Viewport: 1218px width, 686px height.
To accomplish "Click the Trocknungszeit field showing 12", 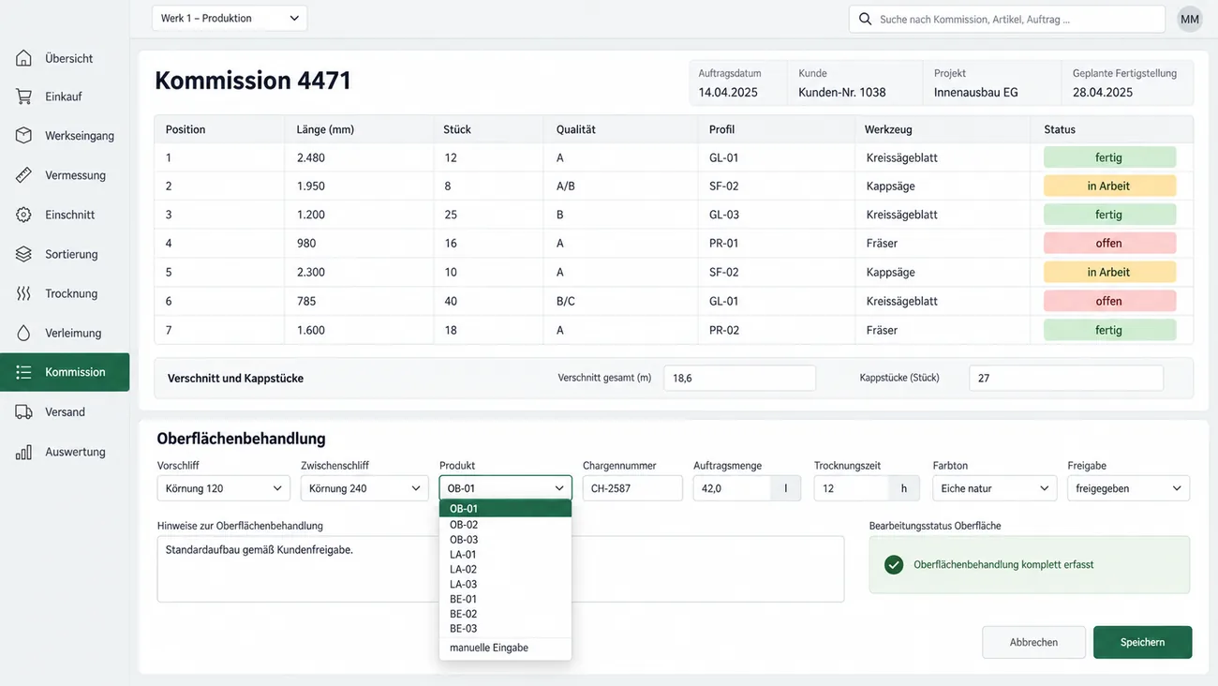I will point(852,488).
